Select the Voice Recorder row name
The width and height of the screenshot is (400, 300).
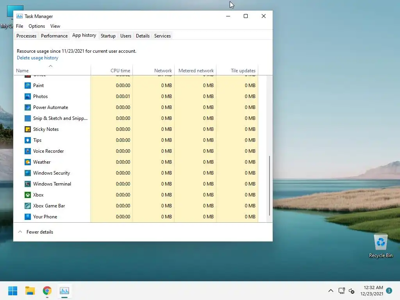[x=48, y=151]
